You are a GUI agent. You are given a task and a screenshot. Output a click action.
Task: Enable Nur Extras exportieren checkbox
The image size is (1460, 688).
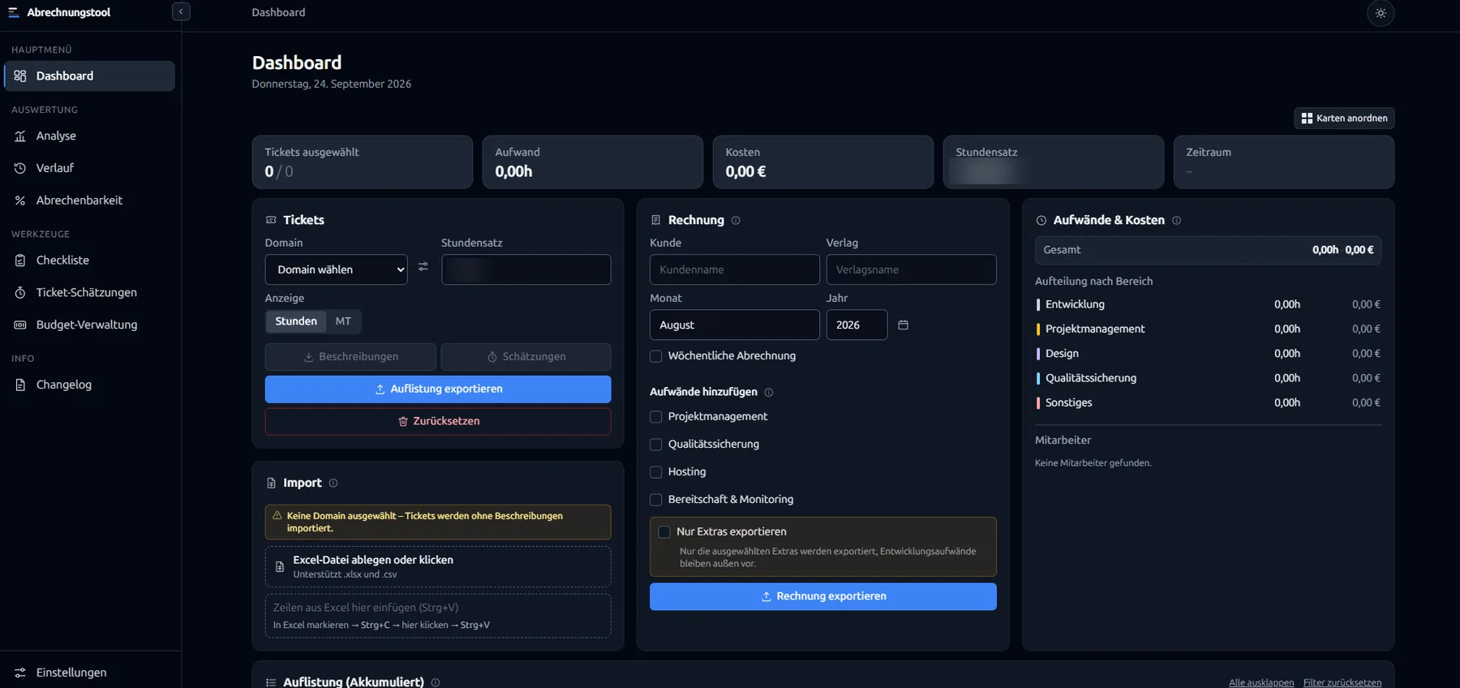point(664,532)
